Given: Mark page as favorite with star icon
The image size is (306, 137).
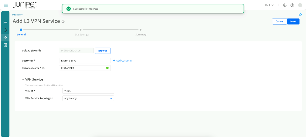Looking at the screenshot, I should [x=300, y=15].
